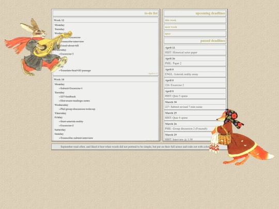Click Tuesday under Week 12

pos(59,29)
